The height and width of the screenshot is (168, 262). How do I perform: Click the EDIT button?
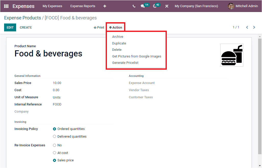pos(10,27)
